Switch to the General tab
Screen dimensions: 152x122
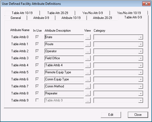click(16, 18)
